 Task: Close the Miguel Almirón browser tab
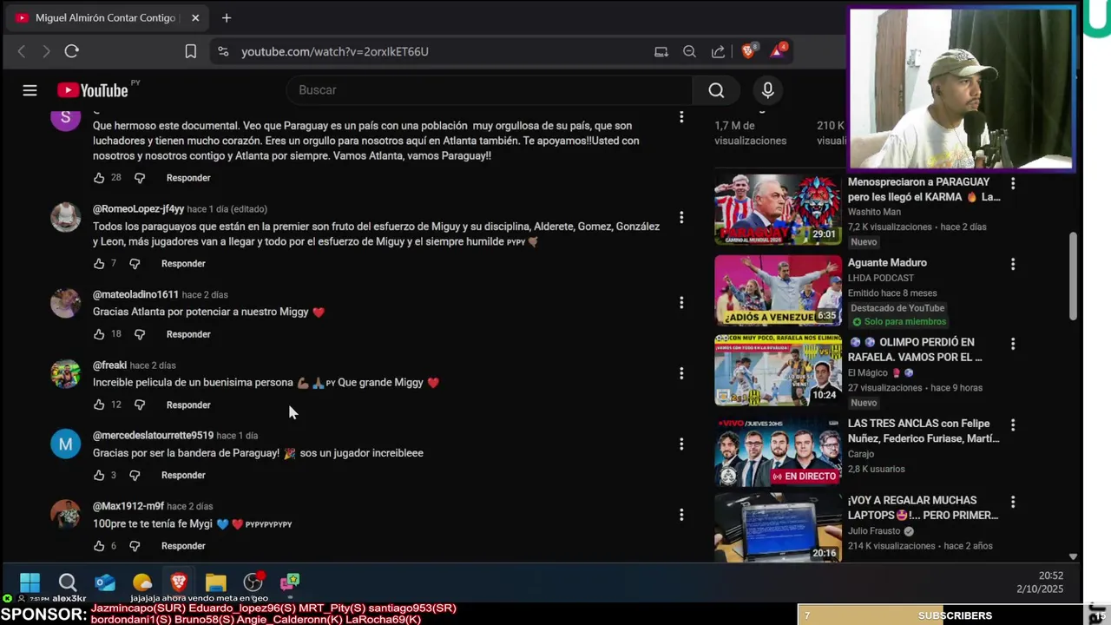[195, 17]
